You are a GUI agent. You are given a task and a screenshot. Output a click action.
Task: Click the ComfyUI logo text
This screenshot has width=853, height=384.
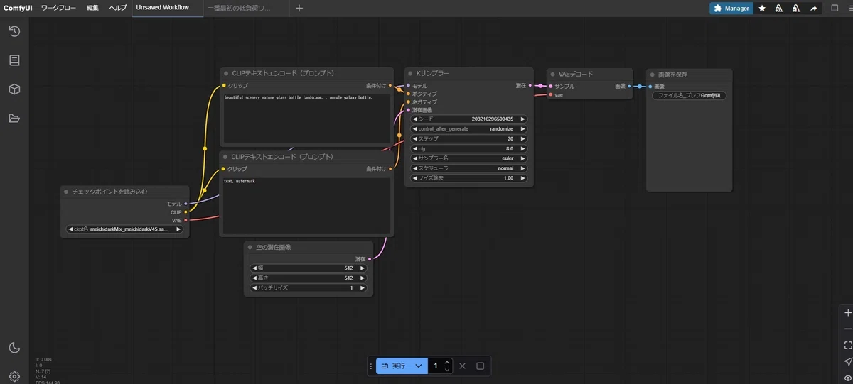(x=18, y=8)
